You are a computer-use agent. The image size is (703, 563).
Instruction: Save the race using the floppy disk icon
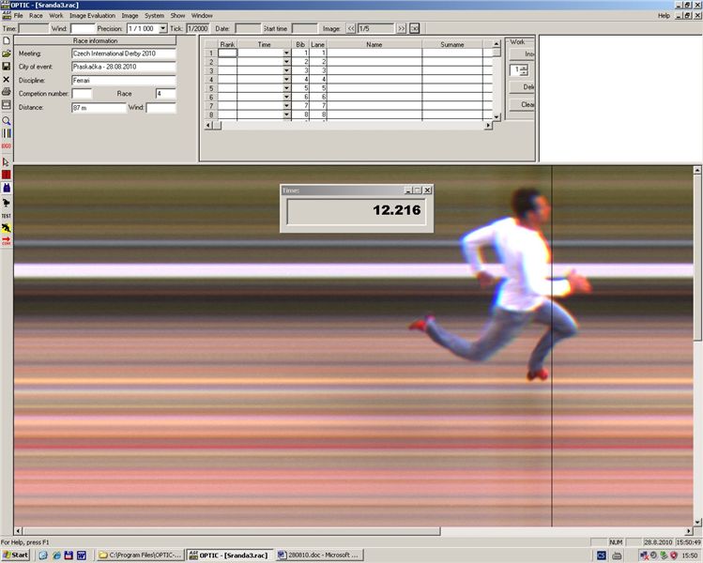point(7,67)
